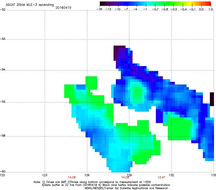Image resolution: width=216 pixels, height=190 pixels.
Task: Click the -56 latitude axis label
Action: point(3,102)
